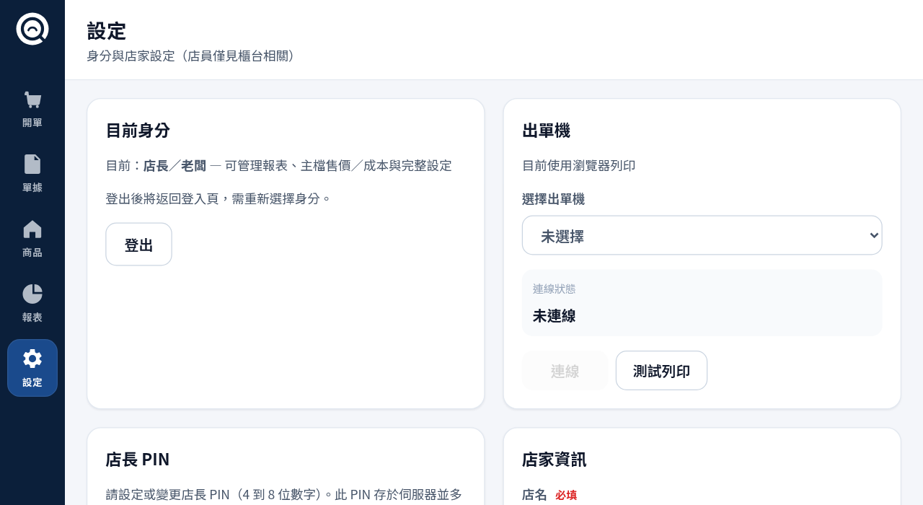The width and height of the screenshot is (923, 505).
Task: Click the 目前：店長／老闆 role description
Action: 278,166
